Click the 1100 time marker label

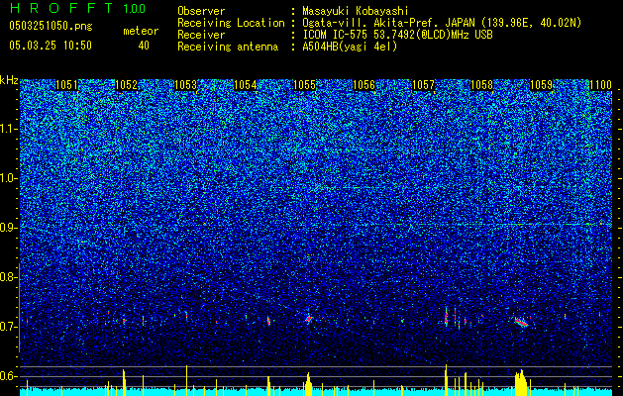(601, 85)
